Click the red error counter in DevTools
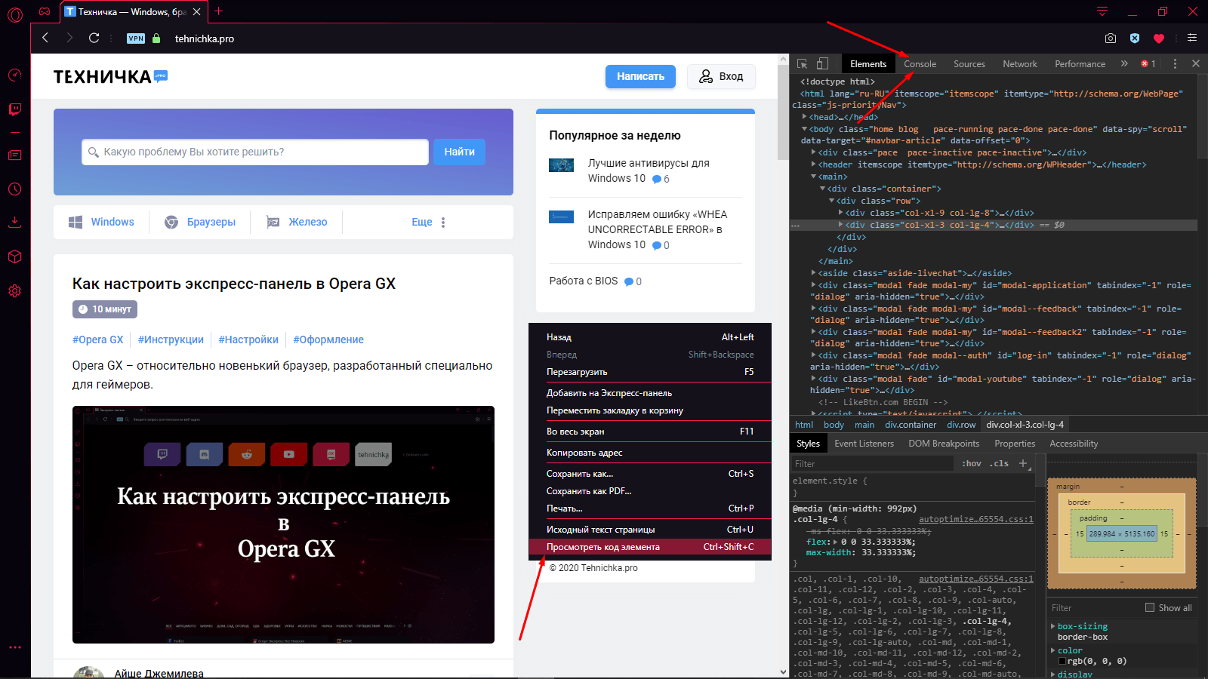 pos(1148,64)
